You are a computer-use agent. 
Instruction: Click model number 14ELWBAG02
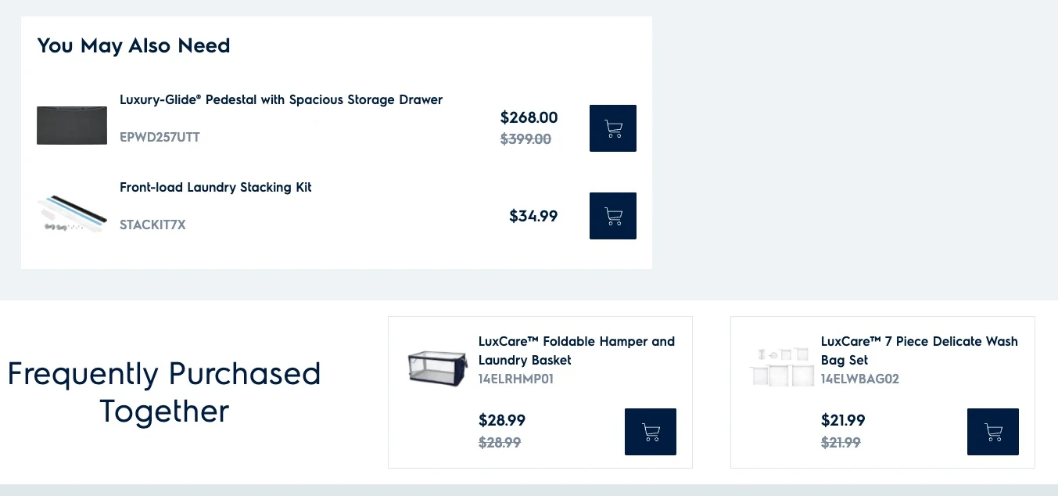(x=859, y=379)
